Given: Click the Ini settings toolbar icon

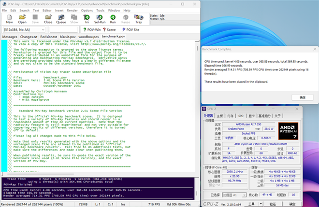Looking at the screenshot, I should click(x=87, y=19).
